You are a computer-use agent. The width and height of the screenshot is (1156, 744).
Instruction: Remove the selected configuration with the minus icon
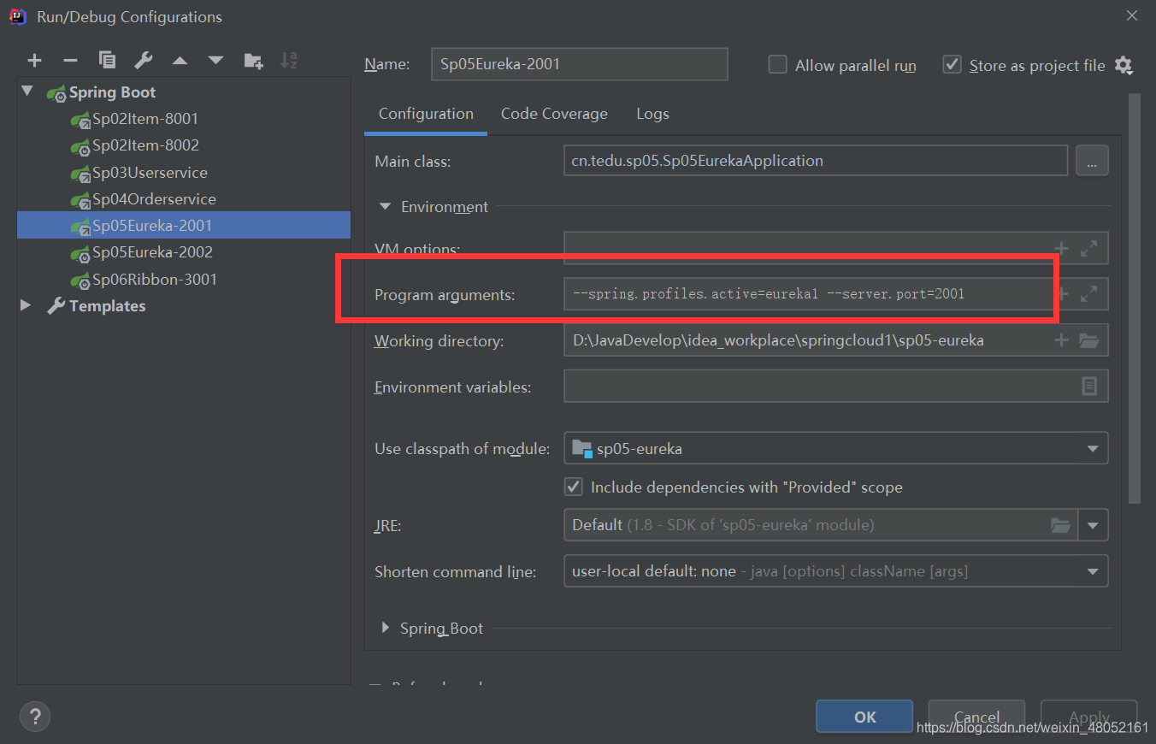pos(71,60)
